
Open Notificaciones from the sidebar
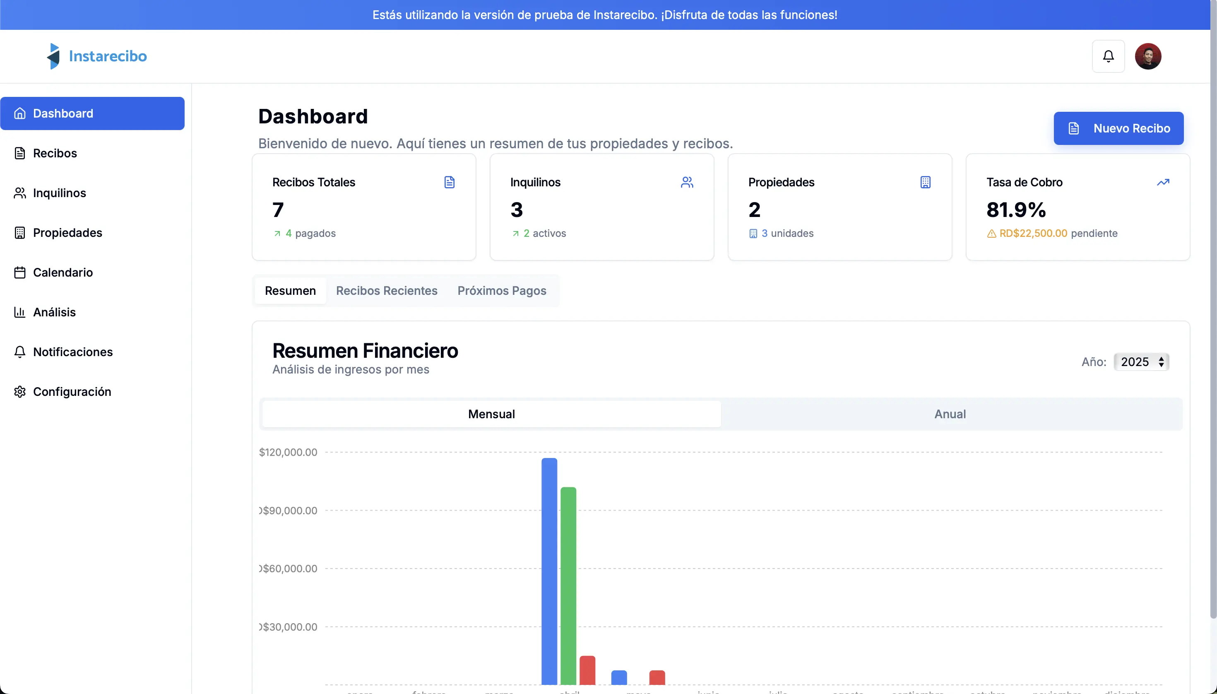pyautogui.click(x=92, y=352)
